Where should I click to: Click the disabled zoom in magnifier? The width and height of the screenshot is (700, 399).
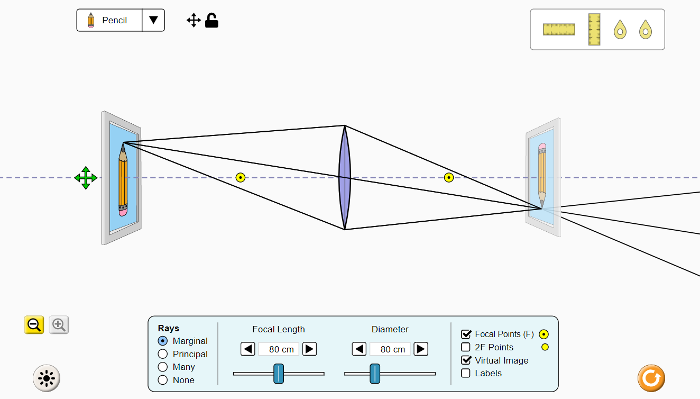pyautogui.click(x=59, y=325)
